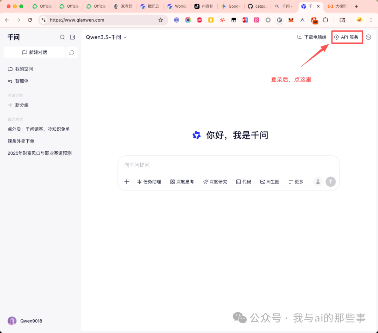
Task: Toggle 深度思考 mode
Action: pos(182,182)
